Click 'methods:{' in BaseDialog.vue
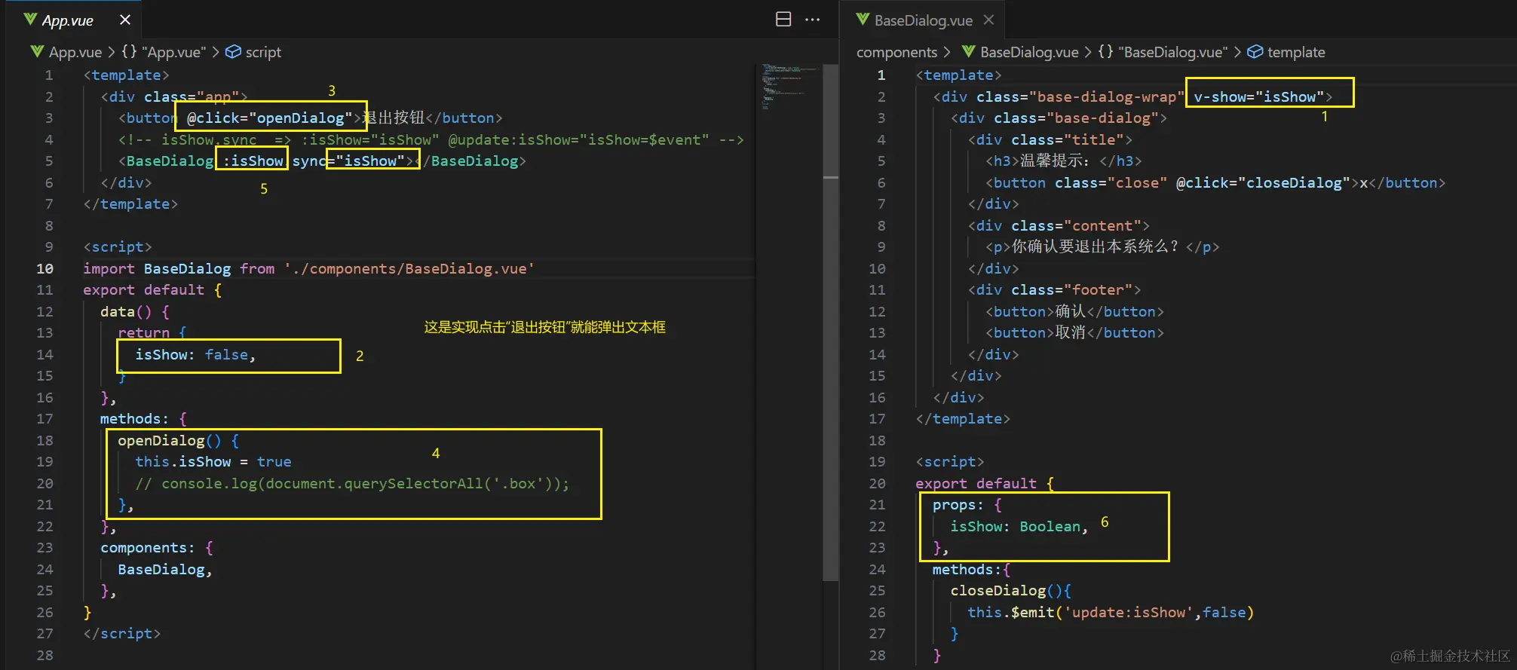This screenshot has width=1517, height=670. (972, 570)
